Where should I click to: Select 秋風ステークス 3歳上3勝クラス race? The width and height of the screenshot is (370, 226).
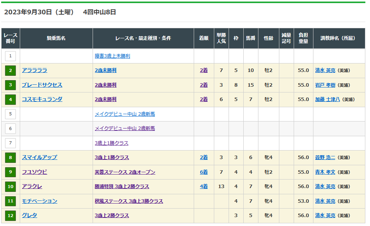coord(129,201)
